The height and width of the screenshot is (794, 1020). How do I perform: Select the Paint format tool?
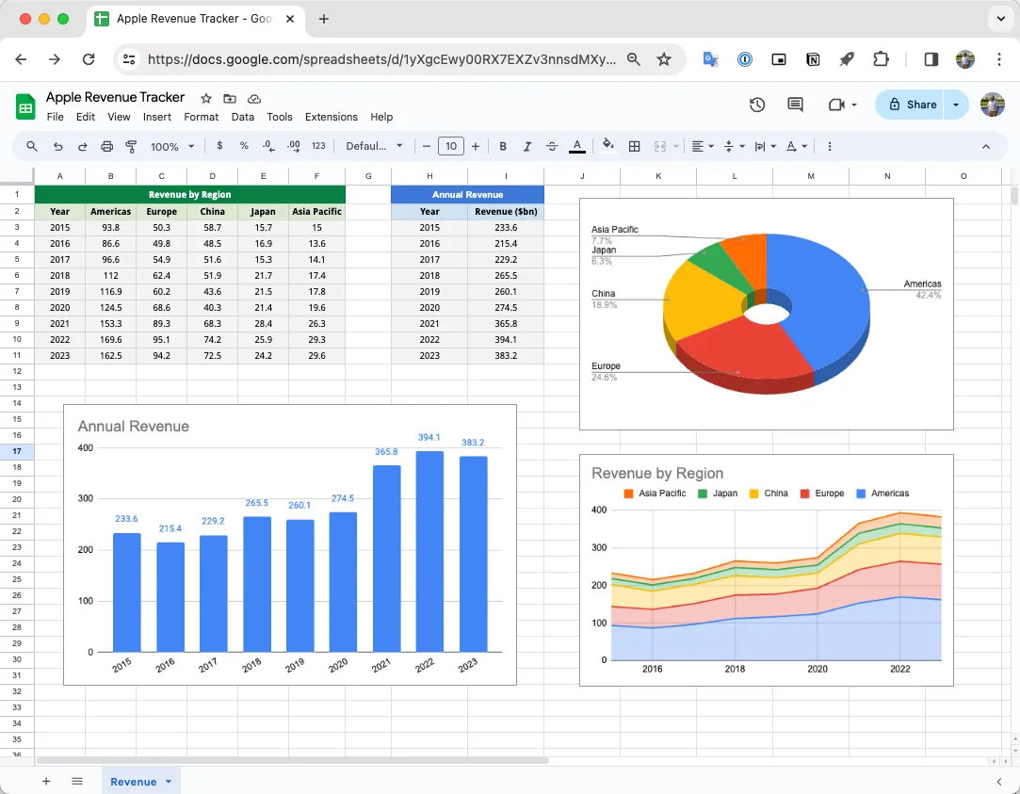(132, 146)
